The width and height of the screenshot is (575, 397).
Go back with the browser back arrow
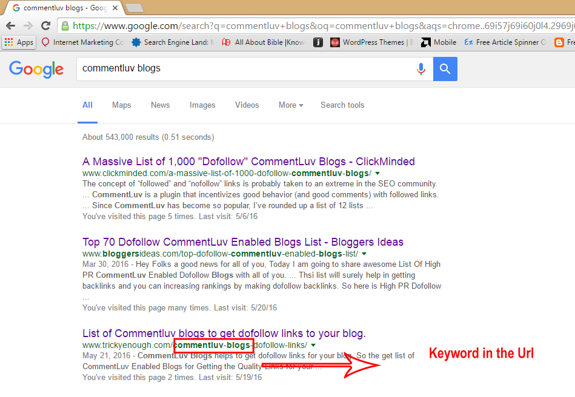tap(11, 25)
